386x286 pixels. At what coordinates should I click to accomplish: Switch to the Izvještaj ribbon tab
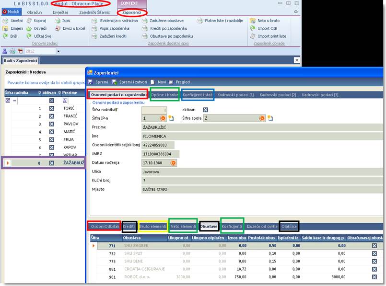click(x=60, y=12)
